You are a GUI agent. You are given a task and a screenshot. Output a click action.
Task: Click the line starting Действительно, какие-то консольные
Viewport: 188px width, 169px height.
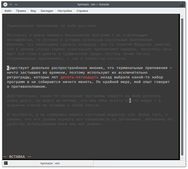pyautogui.click(x=84, y=96)
